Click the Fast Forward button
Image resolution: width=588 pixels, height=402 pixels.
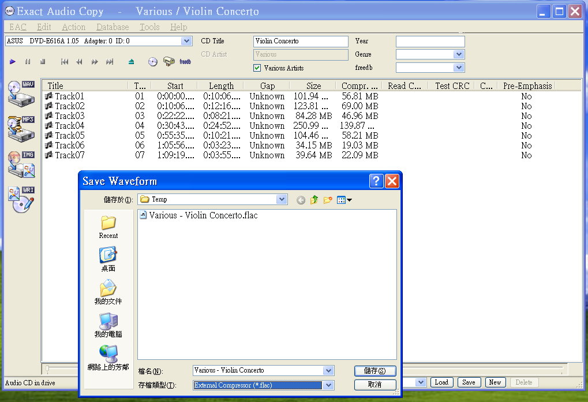click(95, 62)
